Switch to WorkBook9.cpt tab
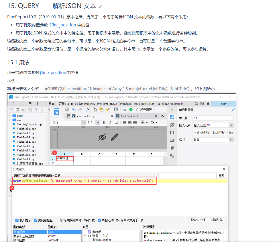The height and width of the screenshot is (242, 279). 86,116
